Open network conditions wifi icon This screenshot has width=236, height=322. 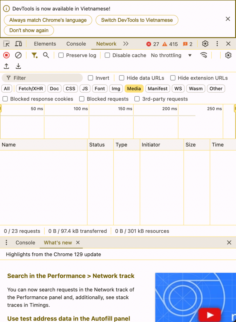(204, 55)
